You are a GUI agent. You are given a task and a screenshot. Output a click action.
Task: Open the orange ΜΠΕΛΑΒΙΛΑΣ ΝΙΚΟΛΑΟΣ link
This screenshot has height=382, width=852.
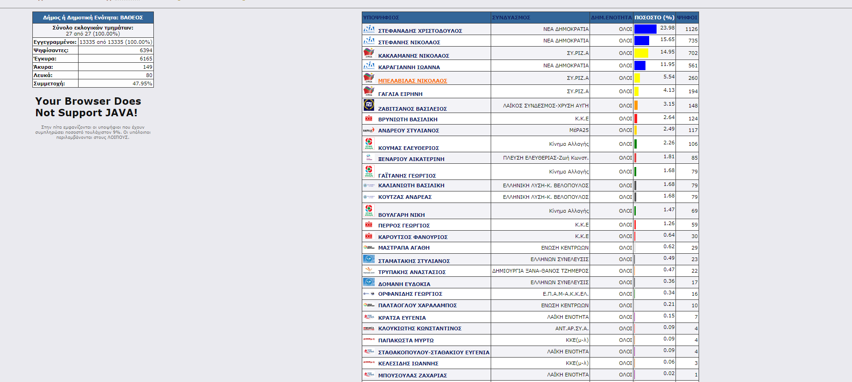coord(413,81)
